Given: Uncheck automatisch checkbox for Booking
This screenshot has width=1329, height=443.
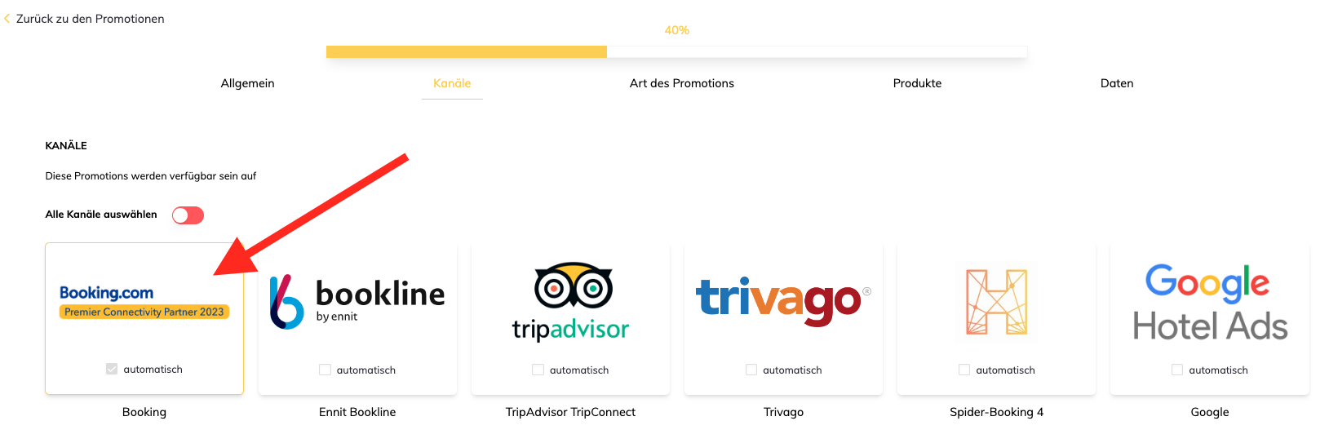Looking at the screenshot, I should pyautogui.click(x=112, y=369).
